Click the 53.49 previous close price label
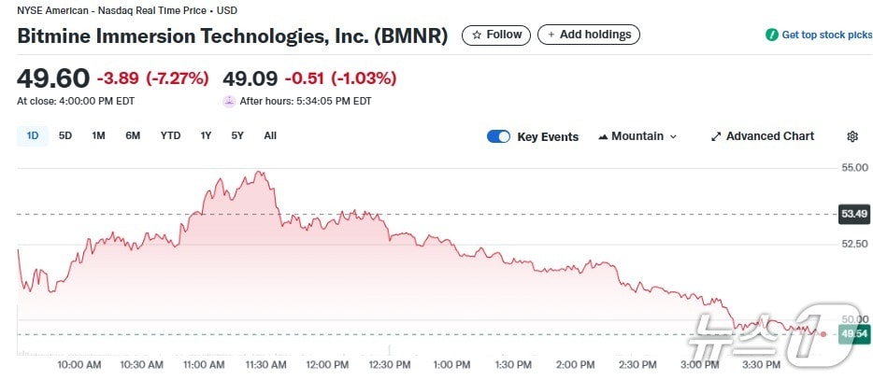This screenshot has height=380, width=873. pos(854,214)
